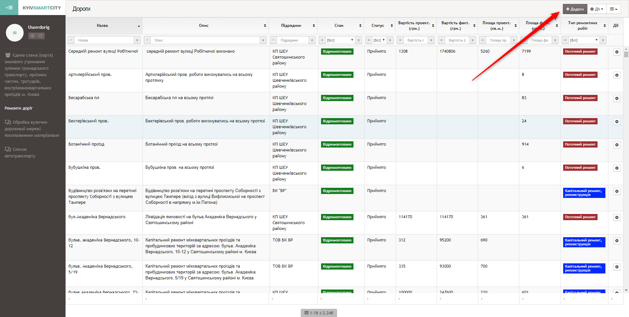Change the Площа проект. filter equals operator
This screenshot has width=629, height=317.
pyautogui.click(x=483, y=40)
